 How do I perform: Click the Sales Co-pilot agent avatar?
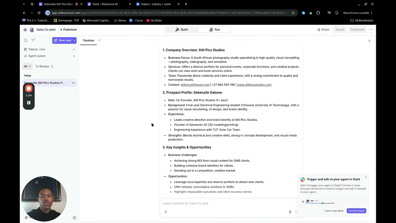click(x=32, y=30)
